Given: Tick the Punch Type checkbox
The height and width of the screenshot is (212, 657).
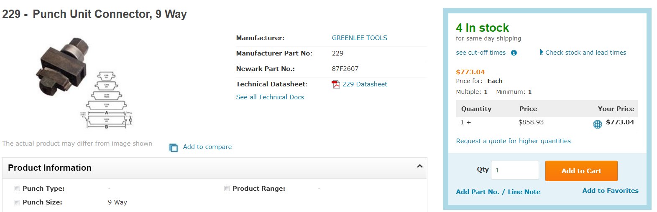Looking at the screenshot, I should point(18,189).
